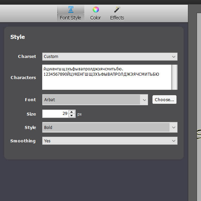Click the Smoothing dropdown chevron arrow

pos(173,141)
